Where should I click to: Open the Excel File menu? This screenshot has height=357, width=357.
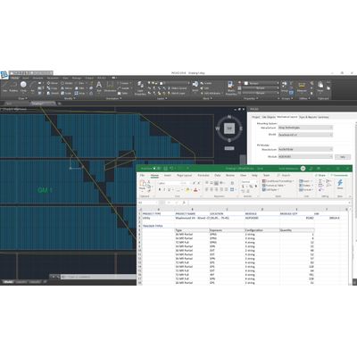click(x=142, y=175)
